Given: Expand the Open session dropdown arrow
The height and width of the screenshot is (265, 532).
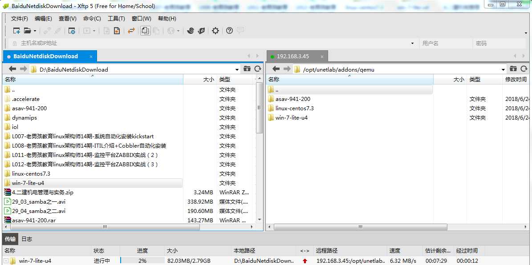Looking at the screenshot, I should point(35,31).
